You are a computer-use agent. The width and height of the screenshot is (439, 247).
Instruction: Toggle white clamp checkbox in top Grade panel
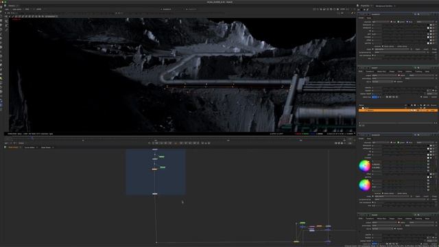(x=396, y=47)
